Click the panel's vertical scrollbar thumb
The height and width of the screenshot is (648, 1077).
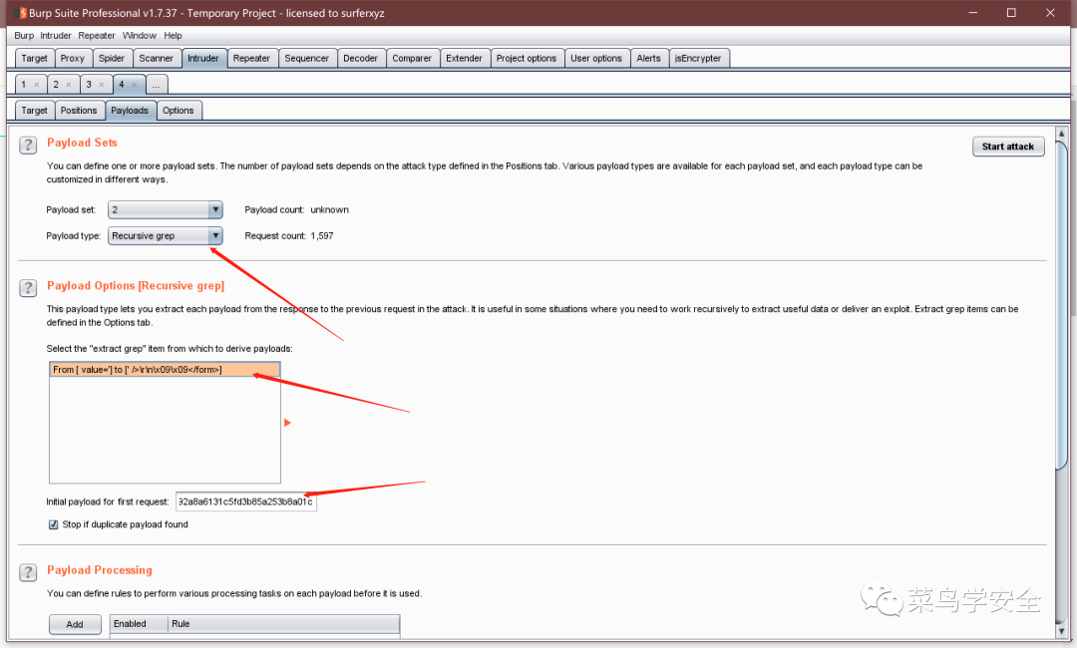1062,305
